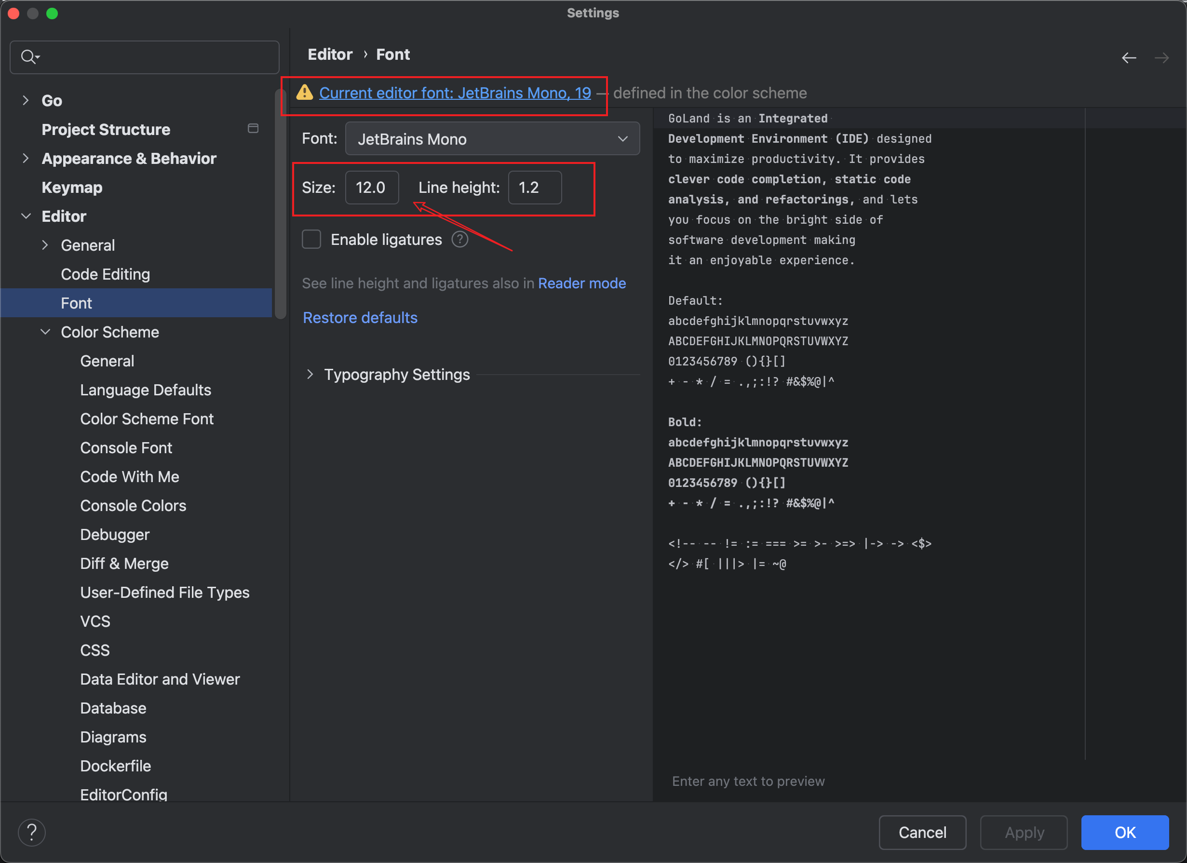Click the Line height field
Image resolution: width=1187 pixels, height=863 pixels.
(x=534, y=188)
